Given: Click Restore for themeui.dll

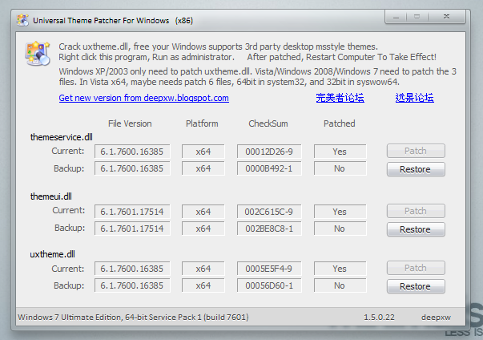Looking at the screenshot, I should point(416,229).
